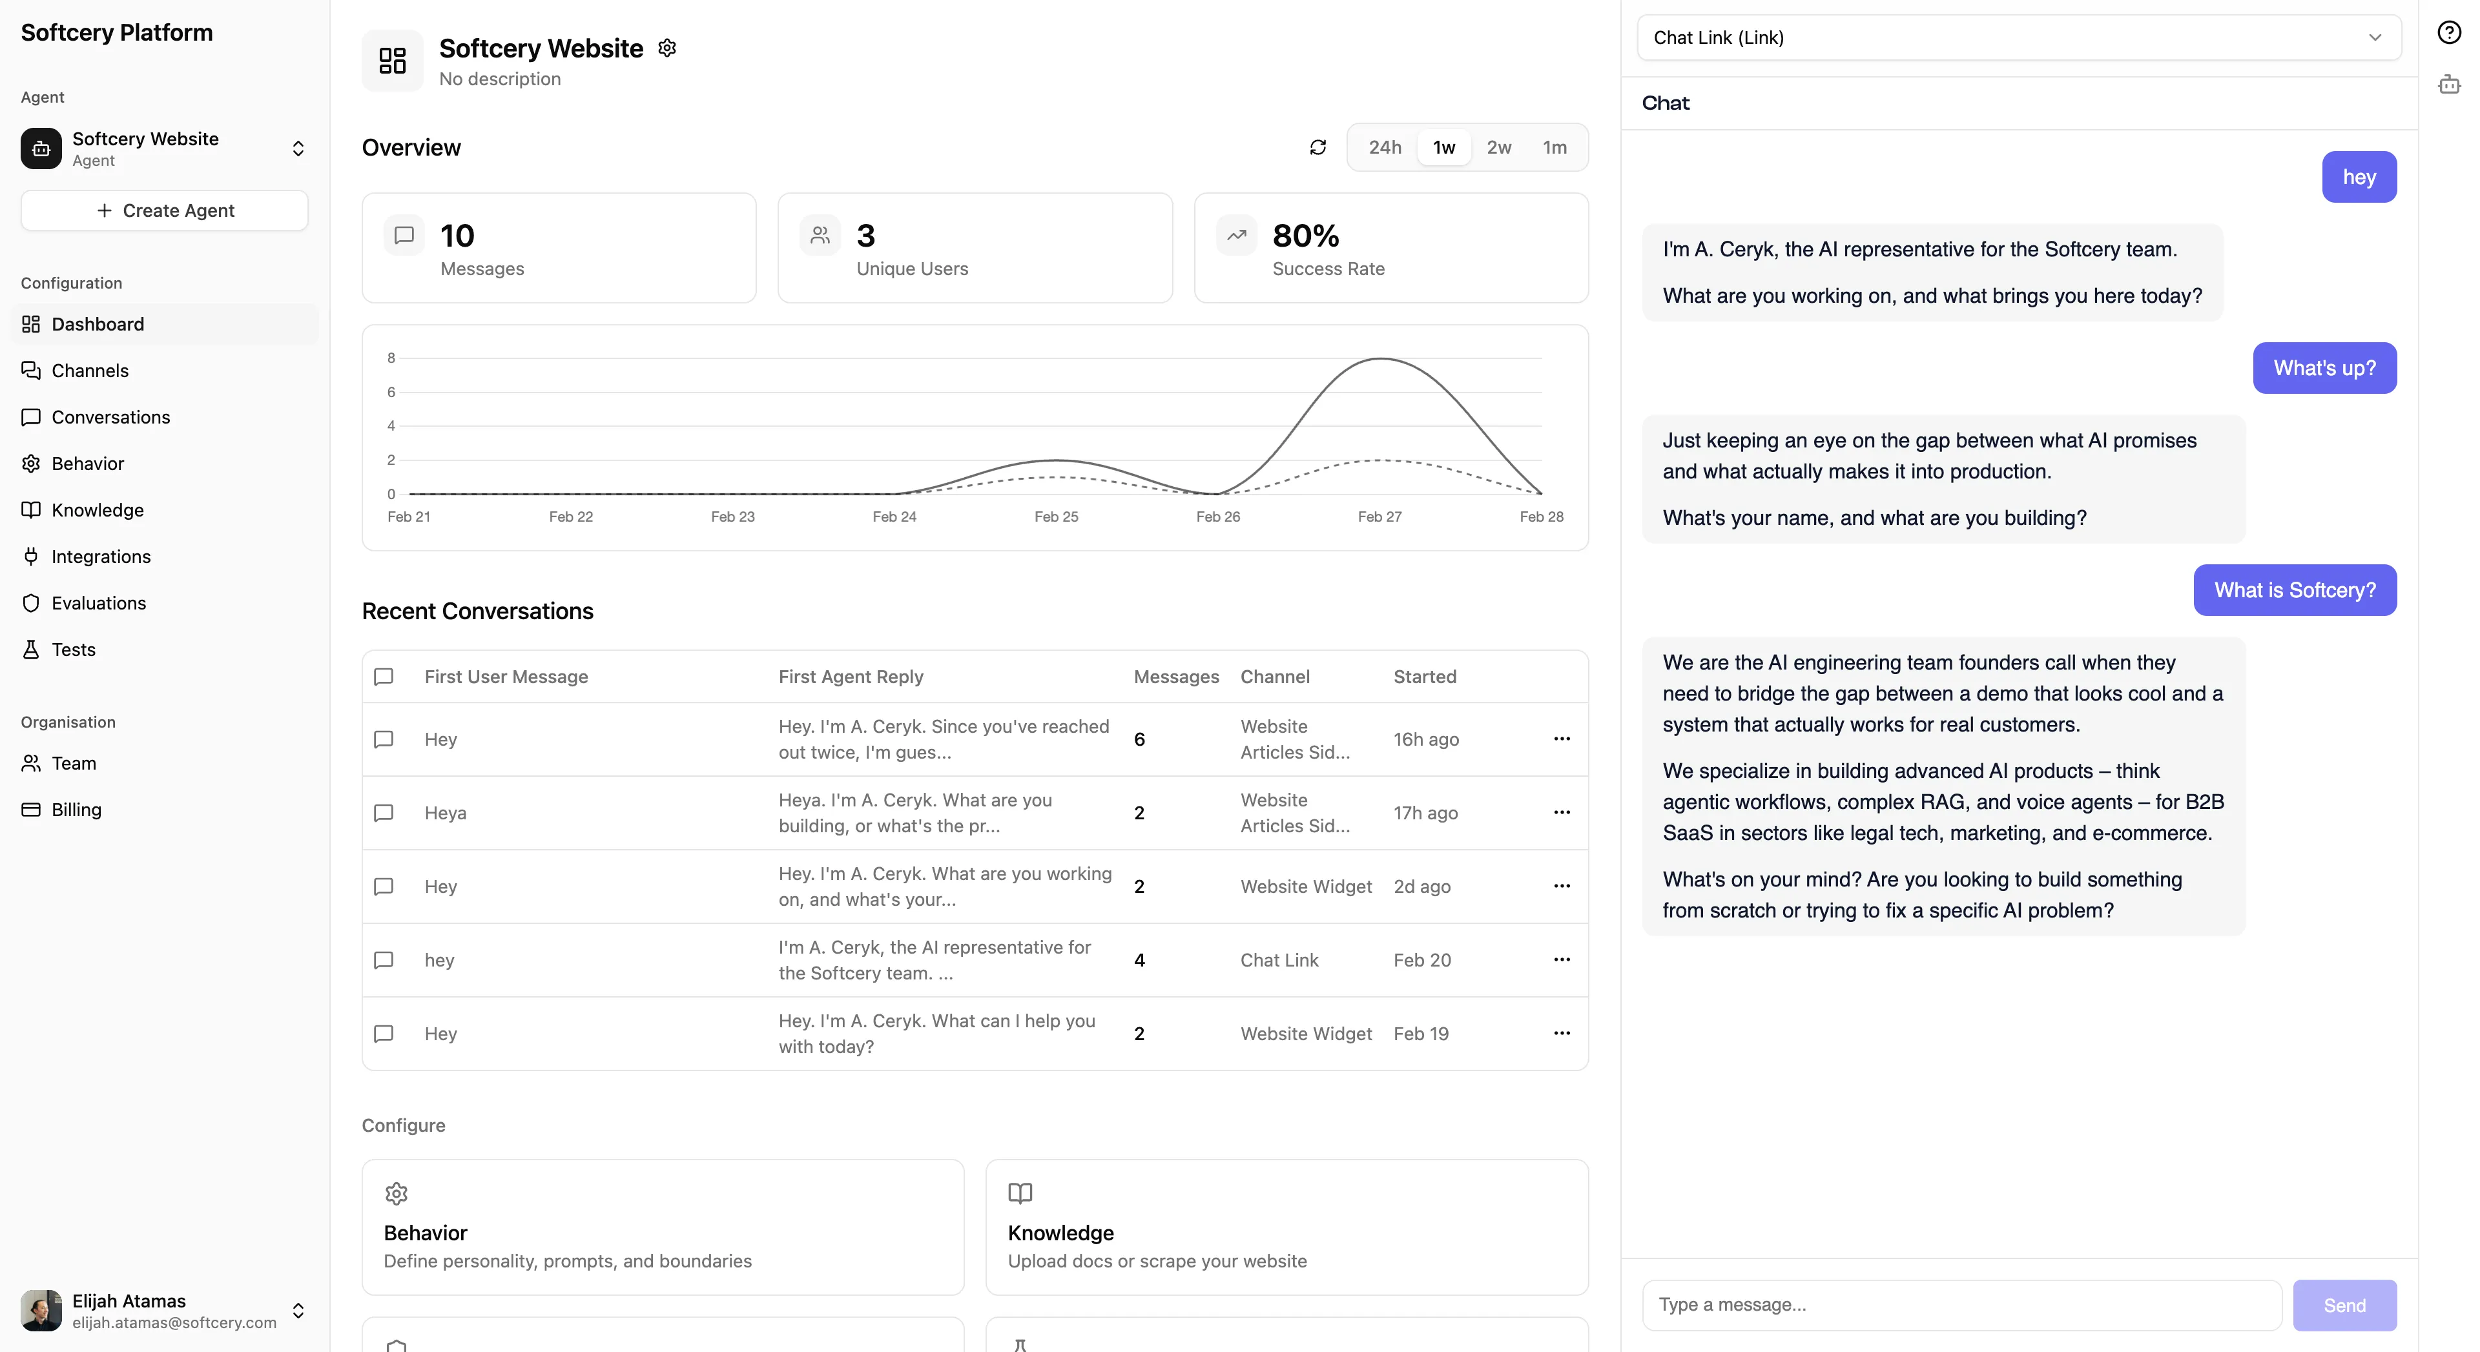Expand the Elijah Atamas account menu
This screenshot has height=1352, width=2480.
[298, 1309]
